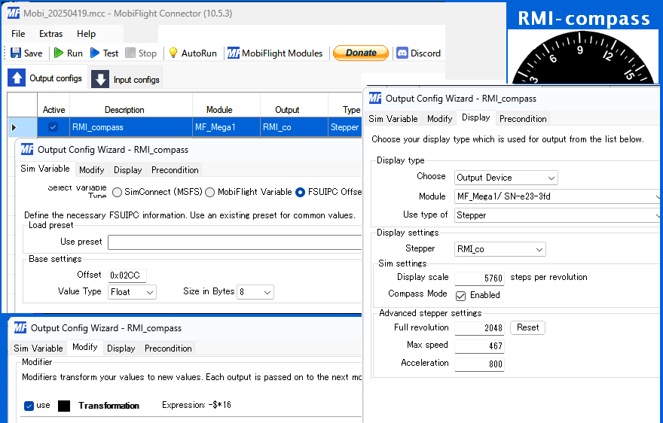
Task: Toggle the Transformation 'use' checkbox
Action: click(29, 406)
